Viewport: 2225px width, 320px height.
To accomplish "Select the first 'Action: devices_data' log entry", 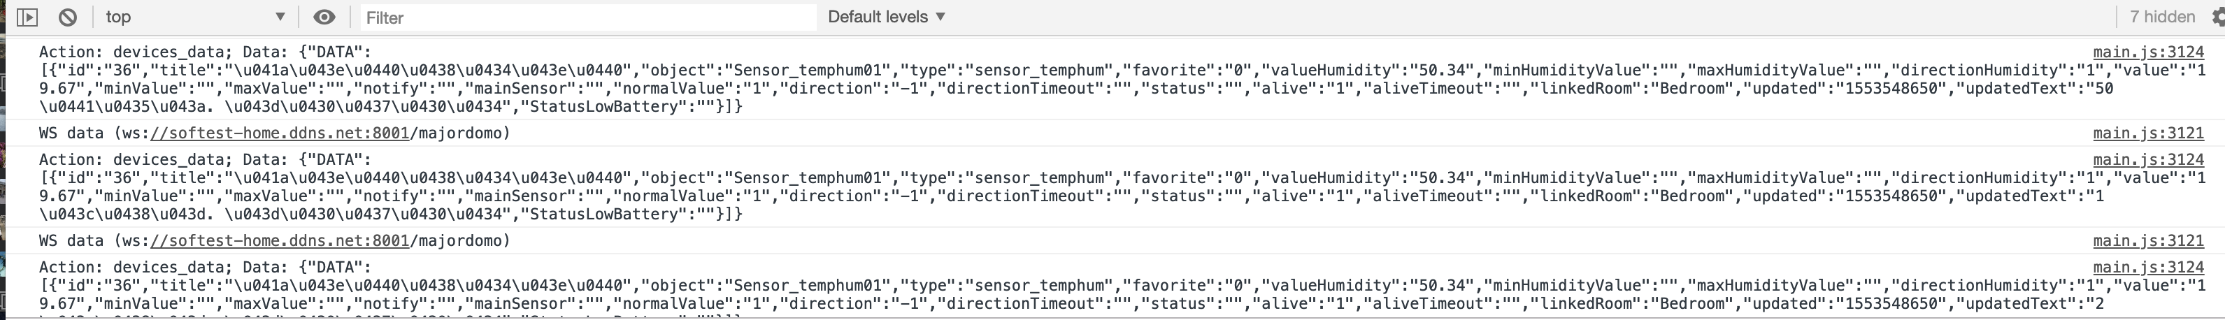I will (205, 52).
